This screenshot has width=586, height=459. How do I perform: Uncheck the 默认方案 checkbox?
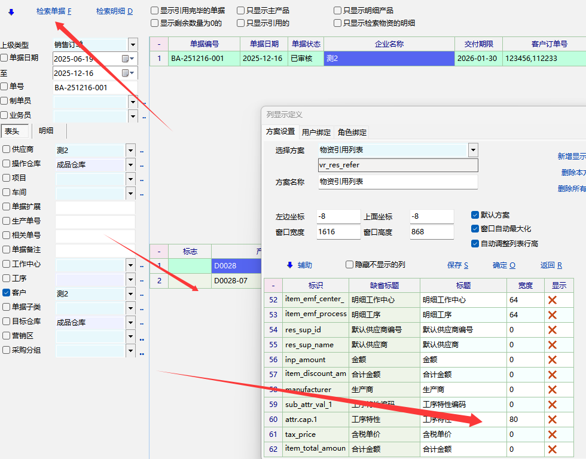[x=475, y=215]
